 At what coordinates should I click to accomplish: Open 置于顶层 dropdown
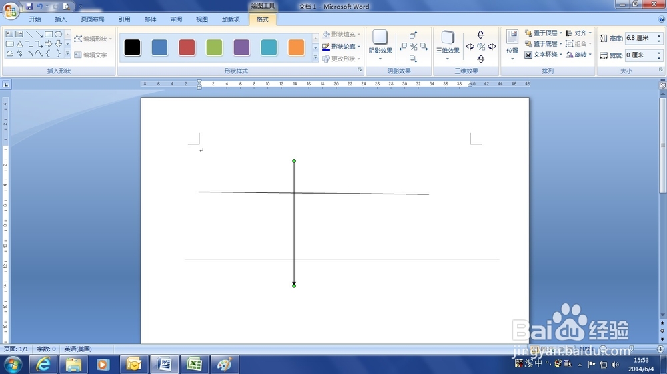(561, 33)
